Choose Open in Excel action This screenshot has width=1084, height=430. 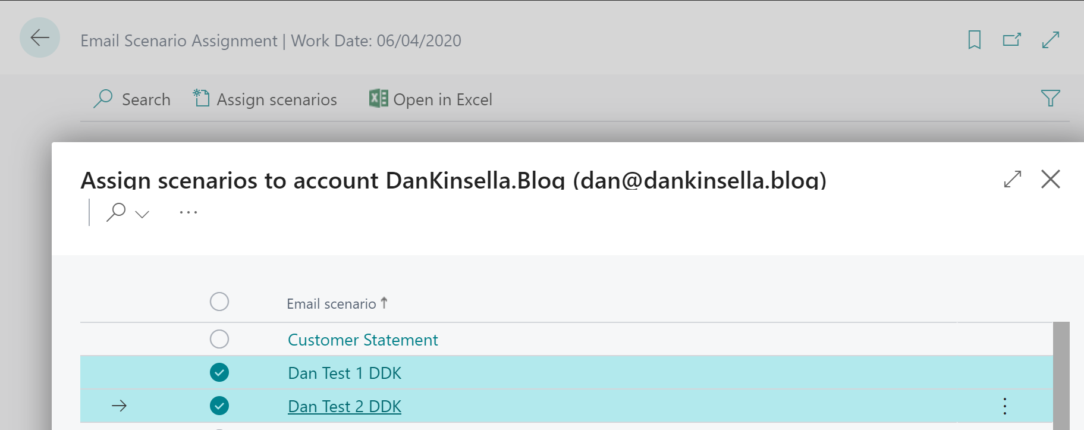coord(431,99)
